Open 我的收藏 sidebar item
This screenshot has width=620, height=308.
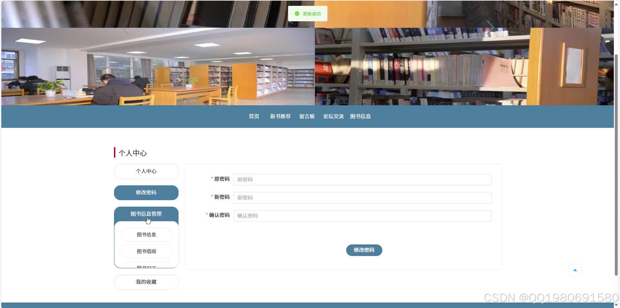[146, 282]
